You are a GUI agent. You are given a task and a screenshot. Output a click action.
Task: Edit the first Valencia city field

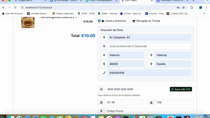(125, 55)
